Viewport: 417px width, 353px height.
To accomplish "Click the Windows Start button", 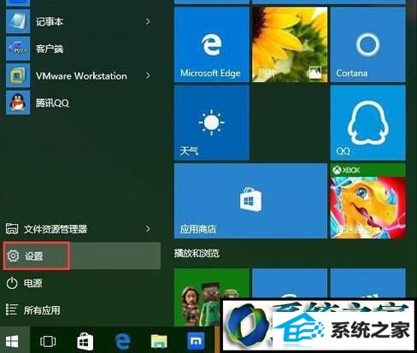I will [x=12, y=341].
